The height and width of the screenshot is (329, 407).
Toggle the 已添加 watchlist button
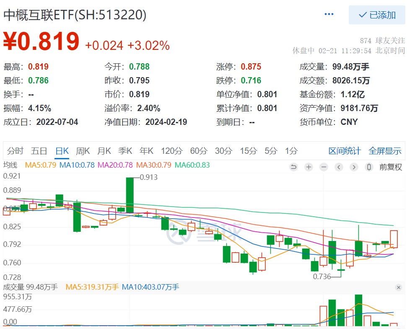[377, 15]
